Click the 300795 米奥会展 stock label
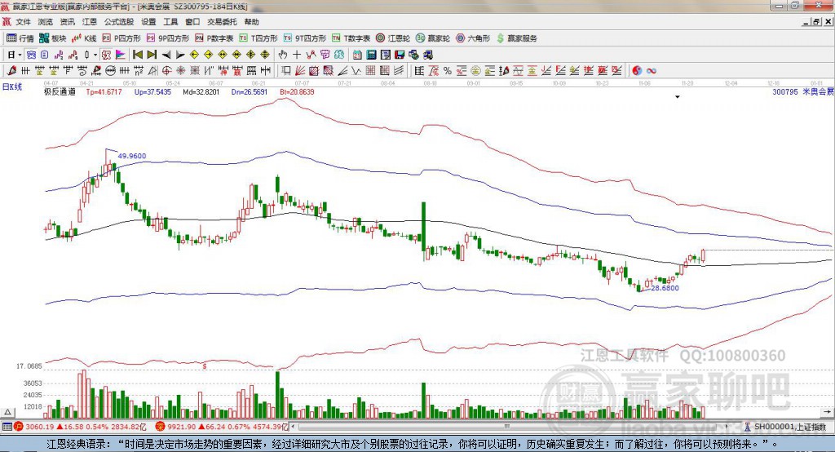Image resolution: width=835 pixels, height=452 pixels. [803, 91]
